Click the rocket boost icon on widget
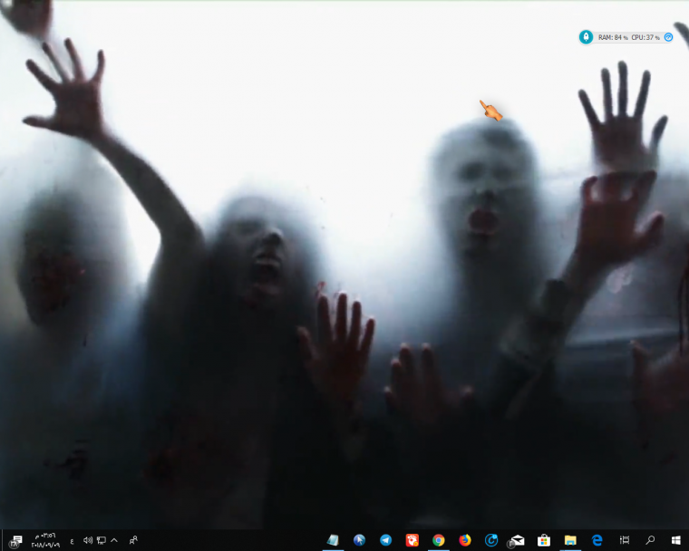The width and height of the screenshot is (689, 551). click(x=586, y=37)
